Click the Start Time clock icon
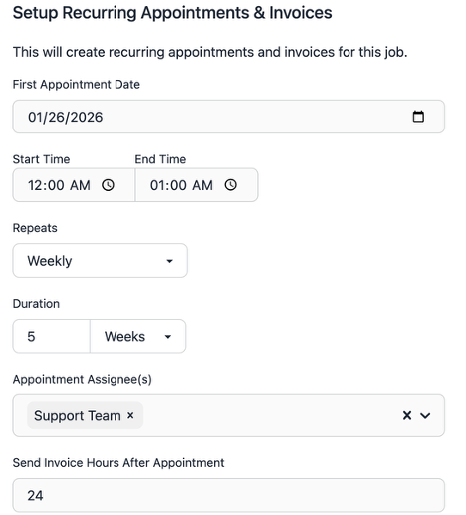Image resolution: width=466 pixels, height=515 pixels. point(108,185)
